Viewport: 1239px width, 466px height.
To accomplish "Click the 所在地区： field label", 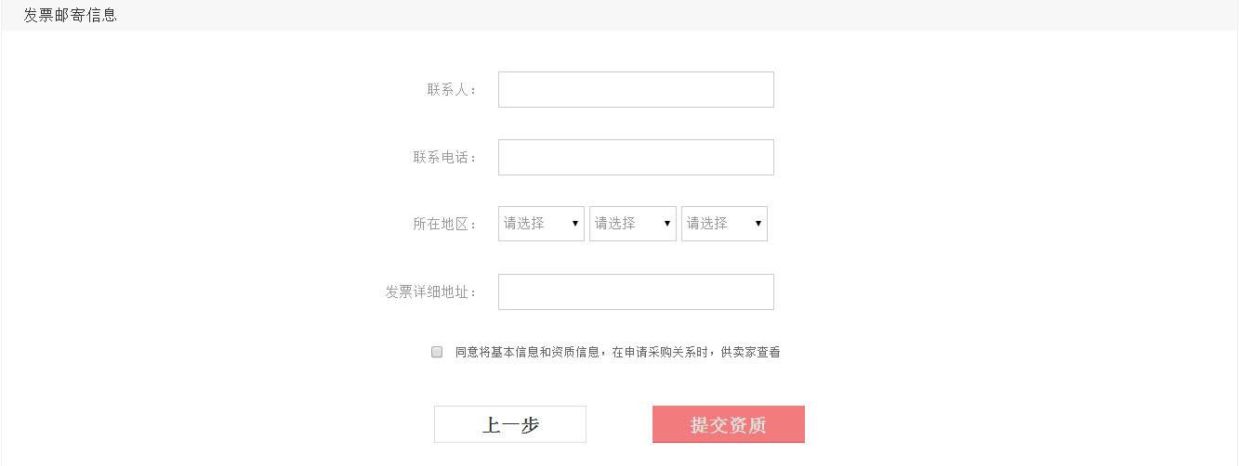I will (x=445, y=224).
